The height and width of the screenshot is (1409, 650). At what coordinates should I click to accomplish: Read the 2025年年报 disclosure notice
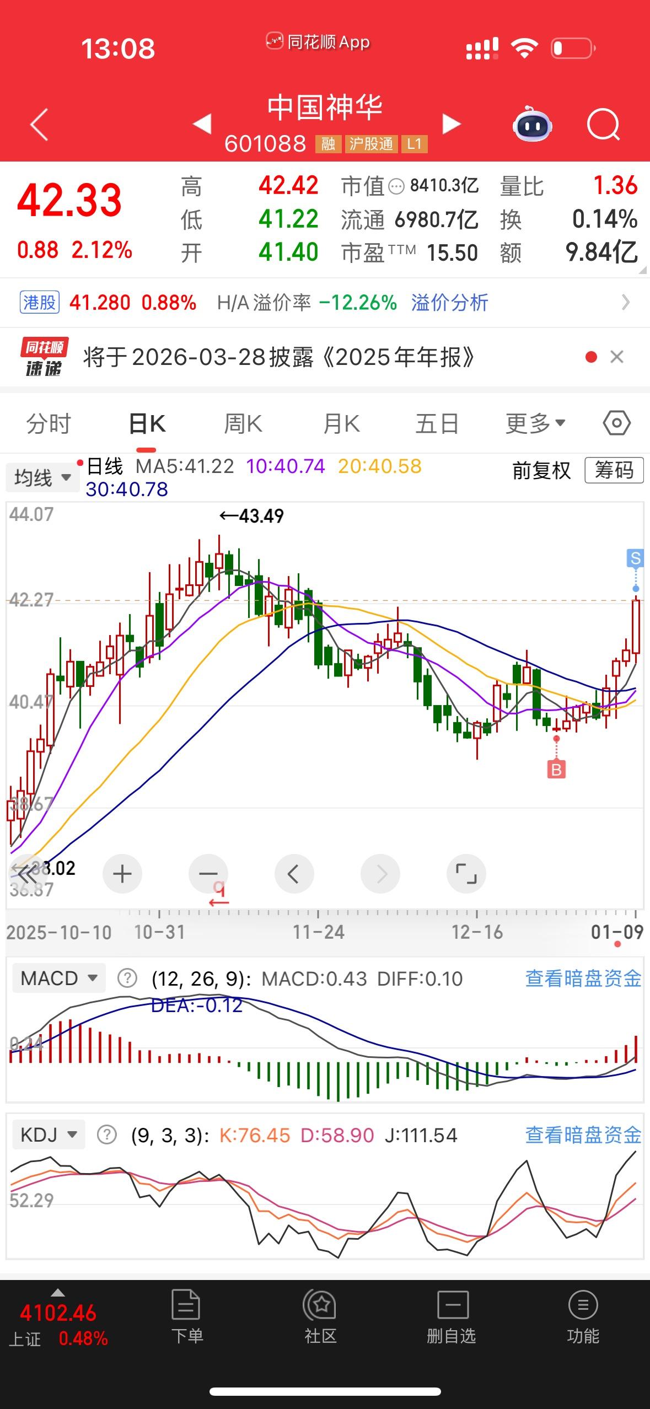pos(279,357)
